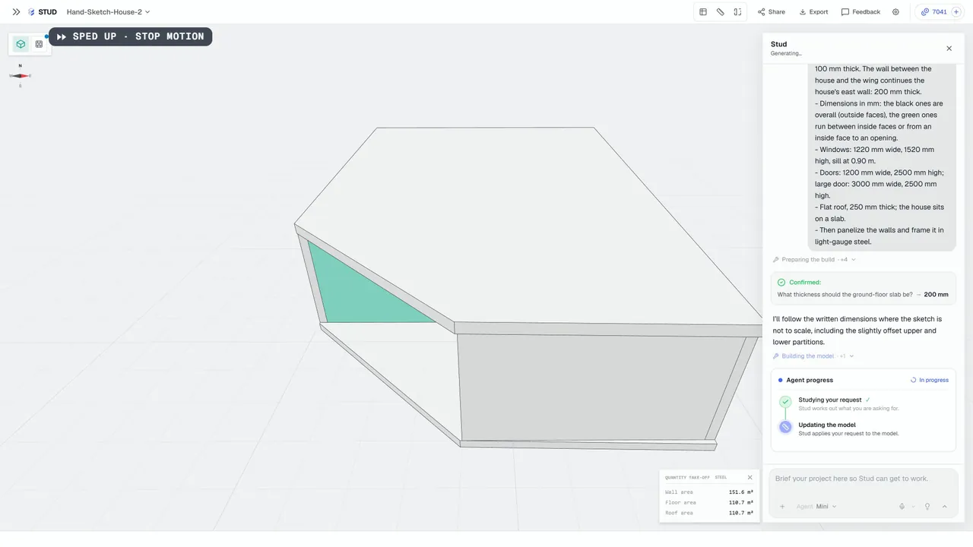Click the Roof area row
Screen dimensions: 973x547
click(x=709, y=513)
